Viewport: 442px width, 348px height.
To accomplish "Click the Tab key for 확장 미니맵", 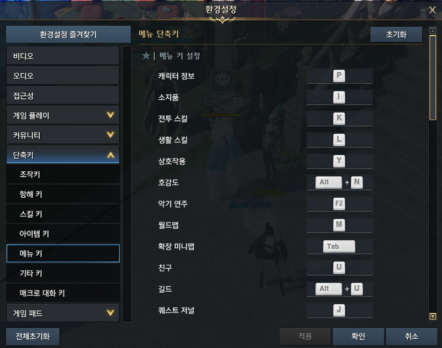I will point(339,246).
